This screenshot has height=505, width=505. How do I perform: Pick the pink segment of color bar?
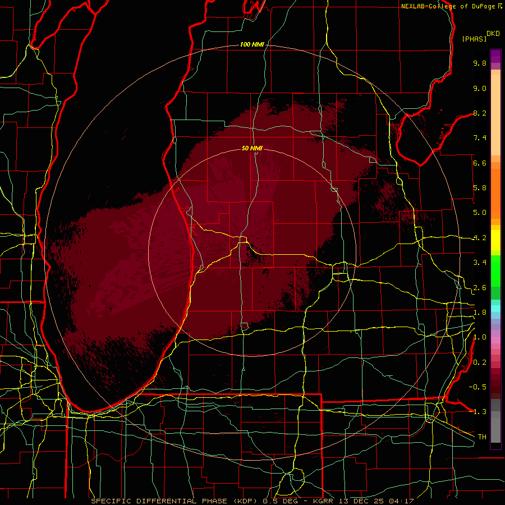tap(495, 340)
